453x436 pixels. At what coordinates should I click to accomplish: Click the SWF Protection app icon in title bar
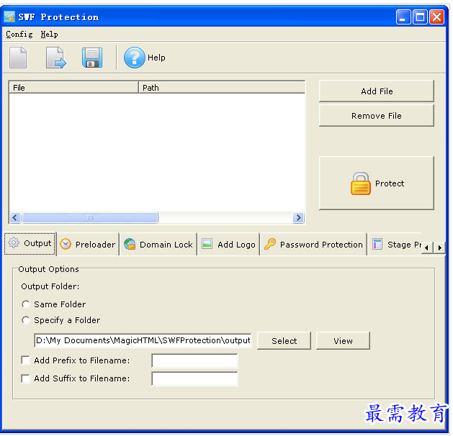click(9, 17)
